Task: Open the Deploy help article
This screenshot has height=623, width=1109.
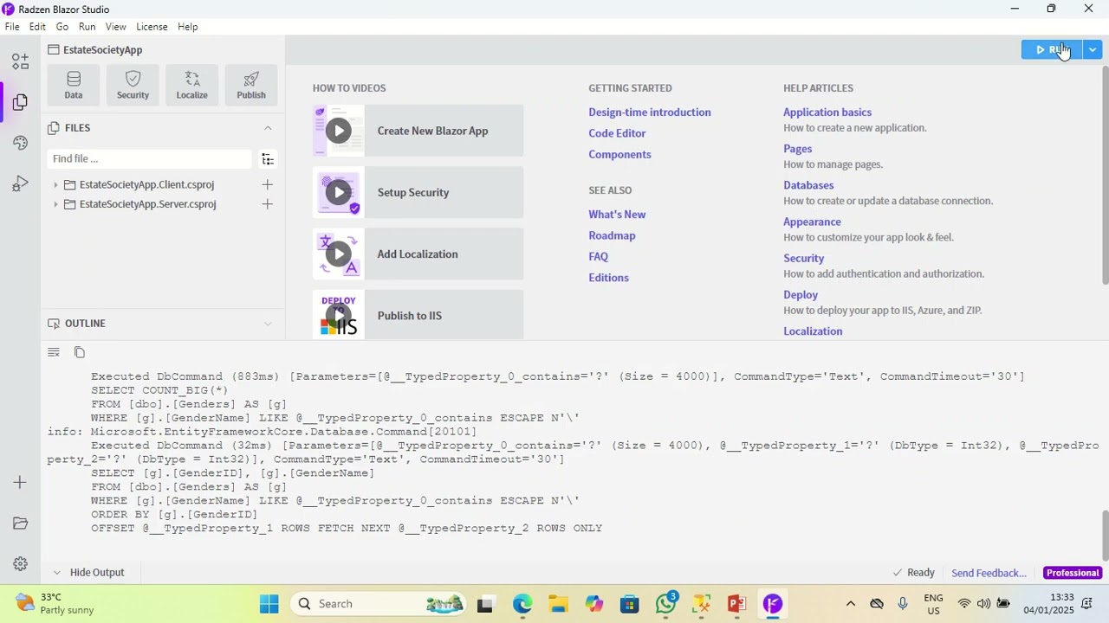Action: 801,295
